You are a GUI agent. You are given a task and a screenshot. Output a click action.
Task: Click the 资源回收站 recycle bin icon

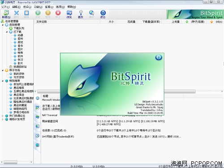(11, 67)
